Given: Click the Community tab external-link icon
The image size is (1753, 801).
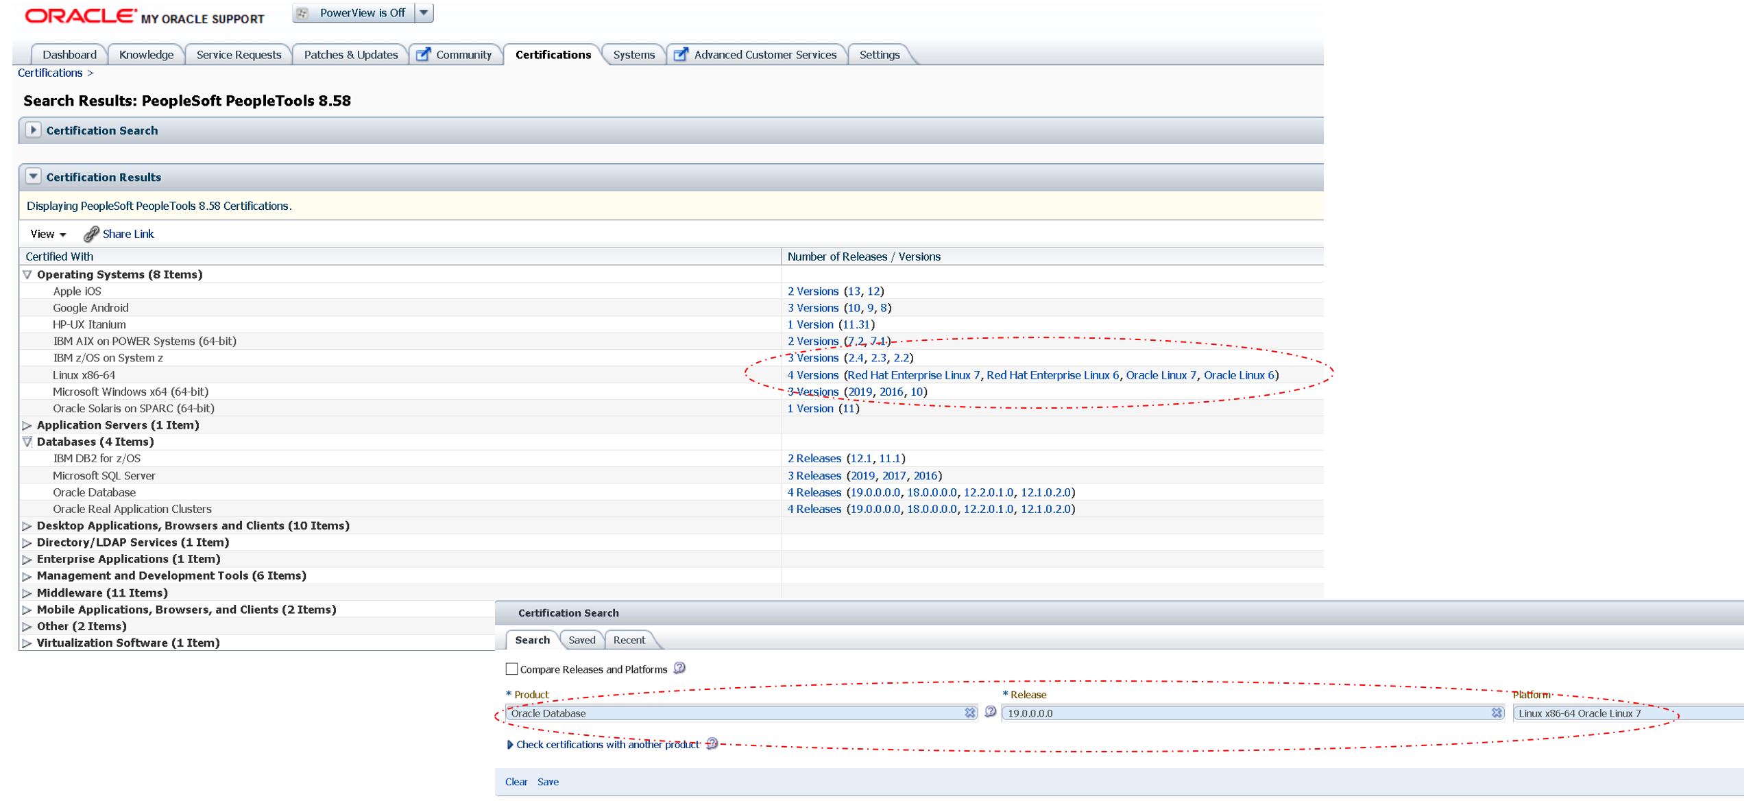Looking at the screenshot, I should (x=424, y=55).
